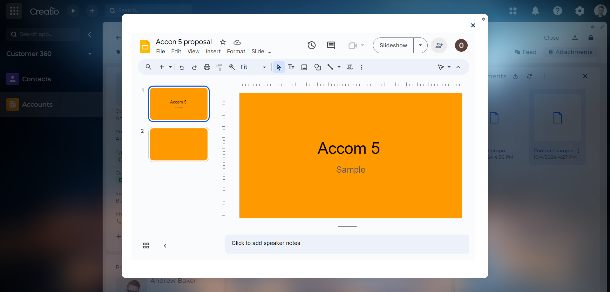Select the text box tool
Image resolution: width=610 pixels, height=292 pixels.
(291, 67)
